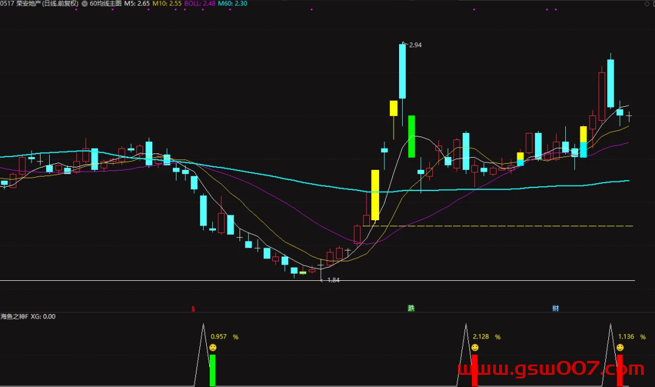Image resolution: width=655 pixels, height=387 pixels.
Task: Select the tall cyan candle peaking at 2.94
Action: (402, 72)
